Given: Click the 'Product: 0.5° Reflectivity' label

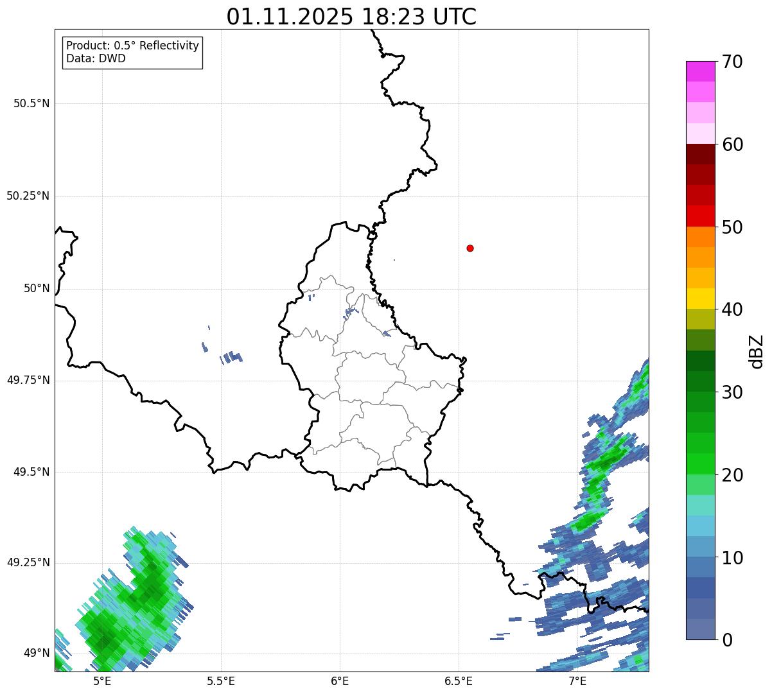Looking at the screenshot, I should [x=132, y=46].
